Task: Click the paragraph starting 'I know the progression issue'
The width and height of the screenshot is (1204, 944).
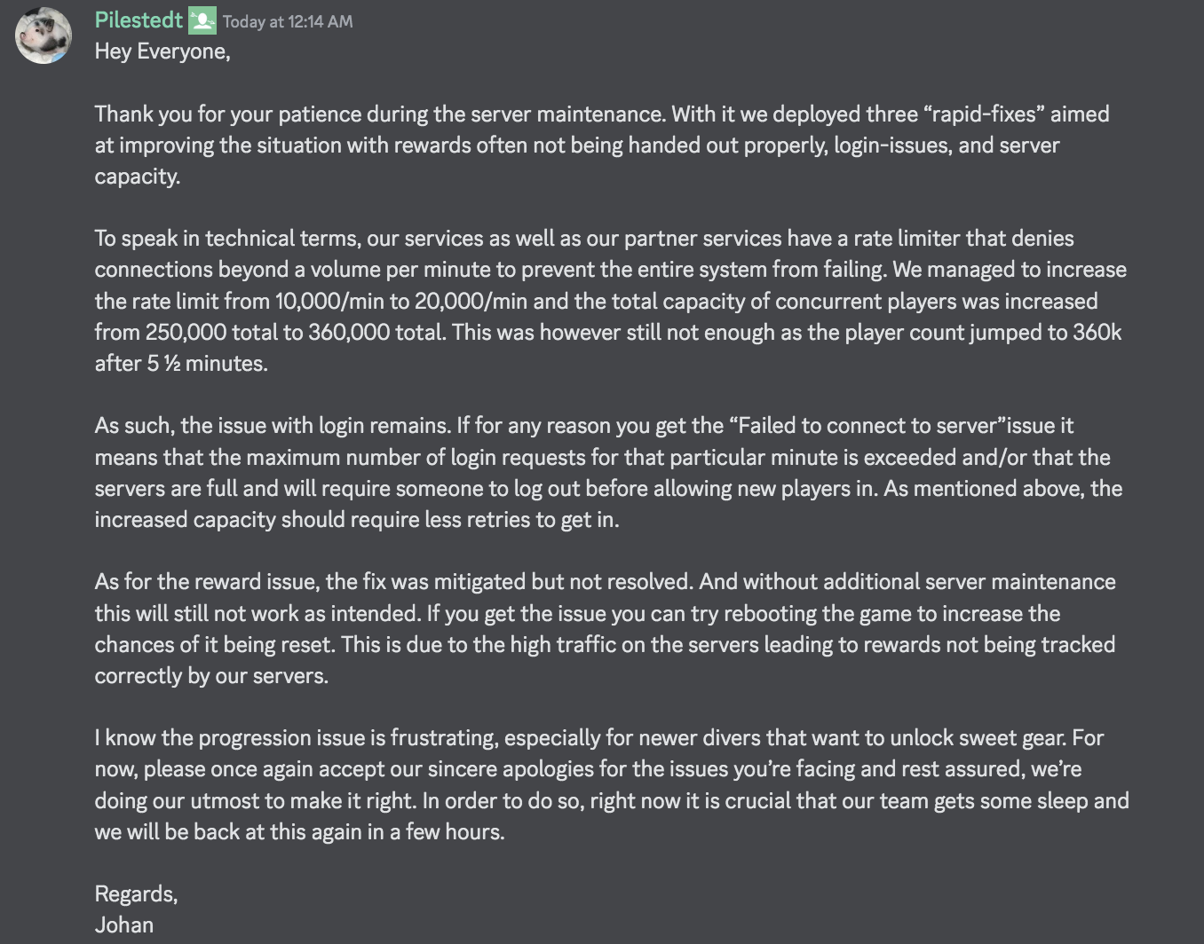Action: point(612,785)
